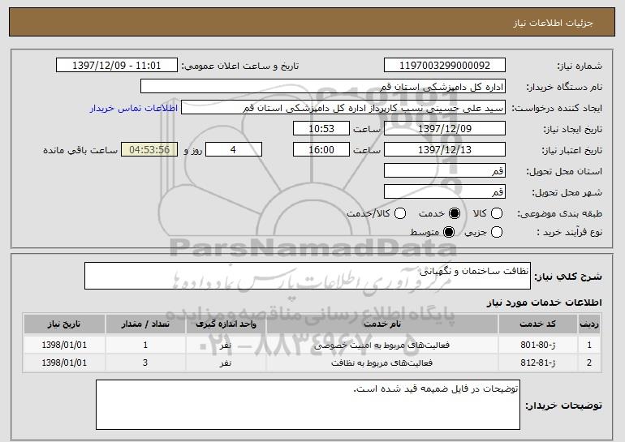Click the countdown timer 04:53:56
This screenshot has height=442, width=625.
[149, 150]
